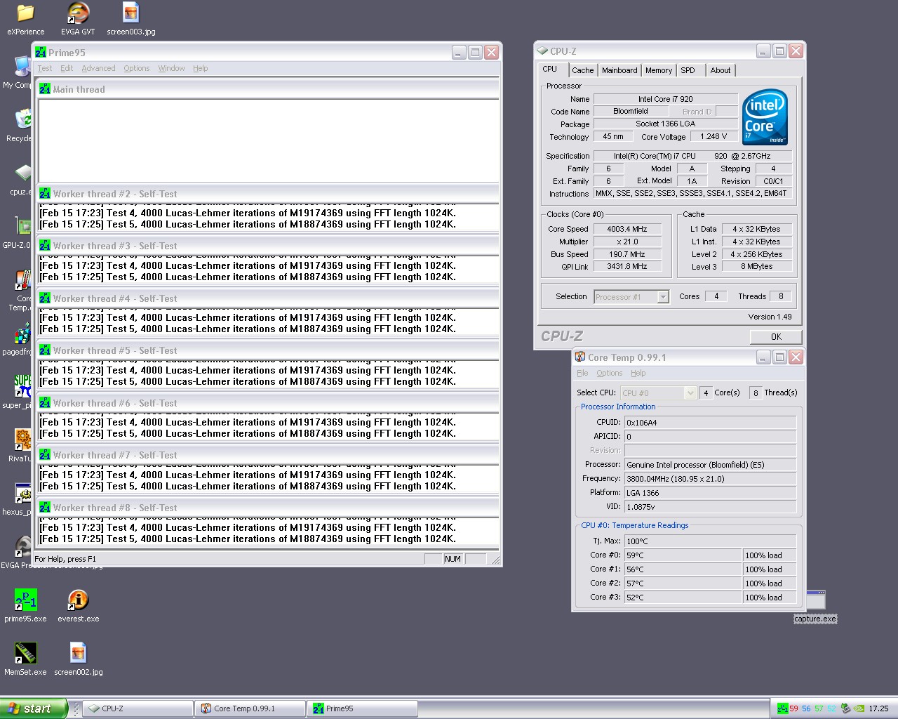Click Core Speed value 4003.4 MHz

click(627, 229)
